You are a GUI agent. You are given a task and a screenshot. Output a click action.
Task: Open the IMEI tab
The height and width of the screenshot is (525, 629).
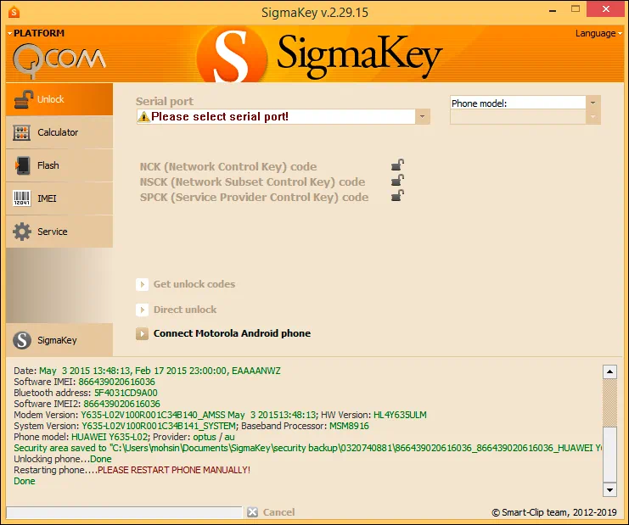59,198
